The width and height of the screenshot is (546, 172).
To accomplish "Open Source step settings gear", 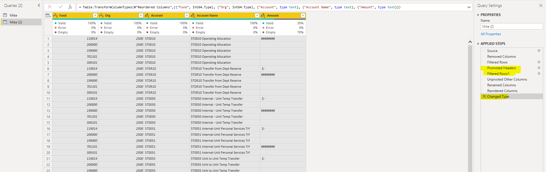I will click(x=539, y=51).
